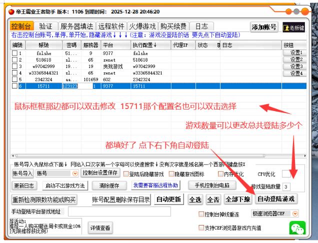Click server cell 101659 in row 5

coord(91,79)
